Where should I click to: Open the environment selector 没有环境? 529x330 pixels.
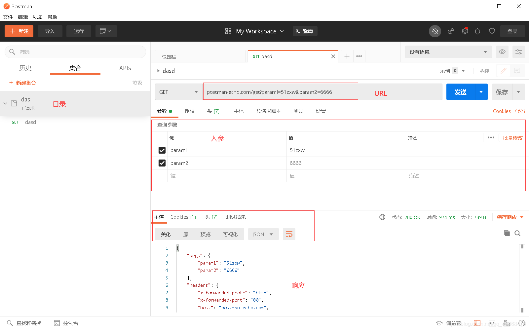point(448,52)
